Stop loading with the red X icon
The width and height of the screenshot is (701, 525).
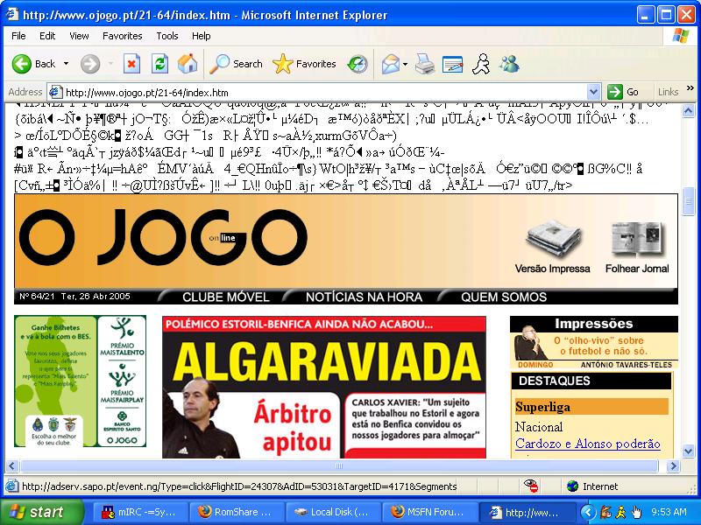131,64
